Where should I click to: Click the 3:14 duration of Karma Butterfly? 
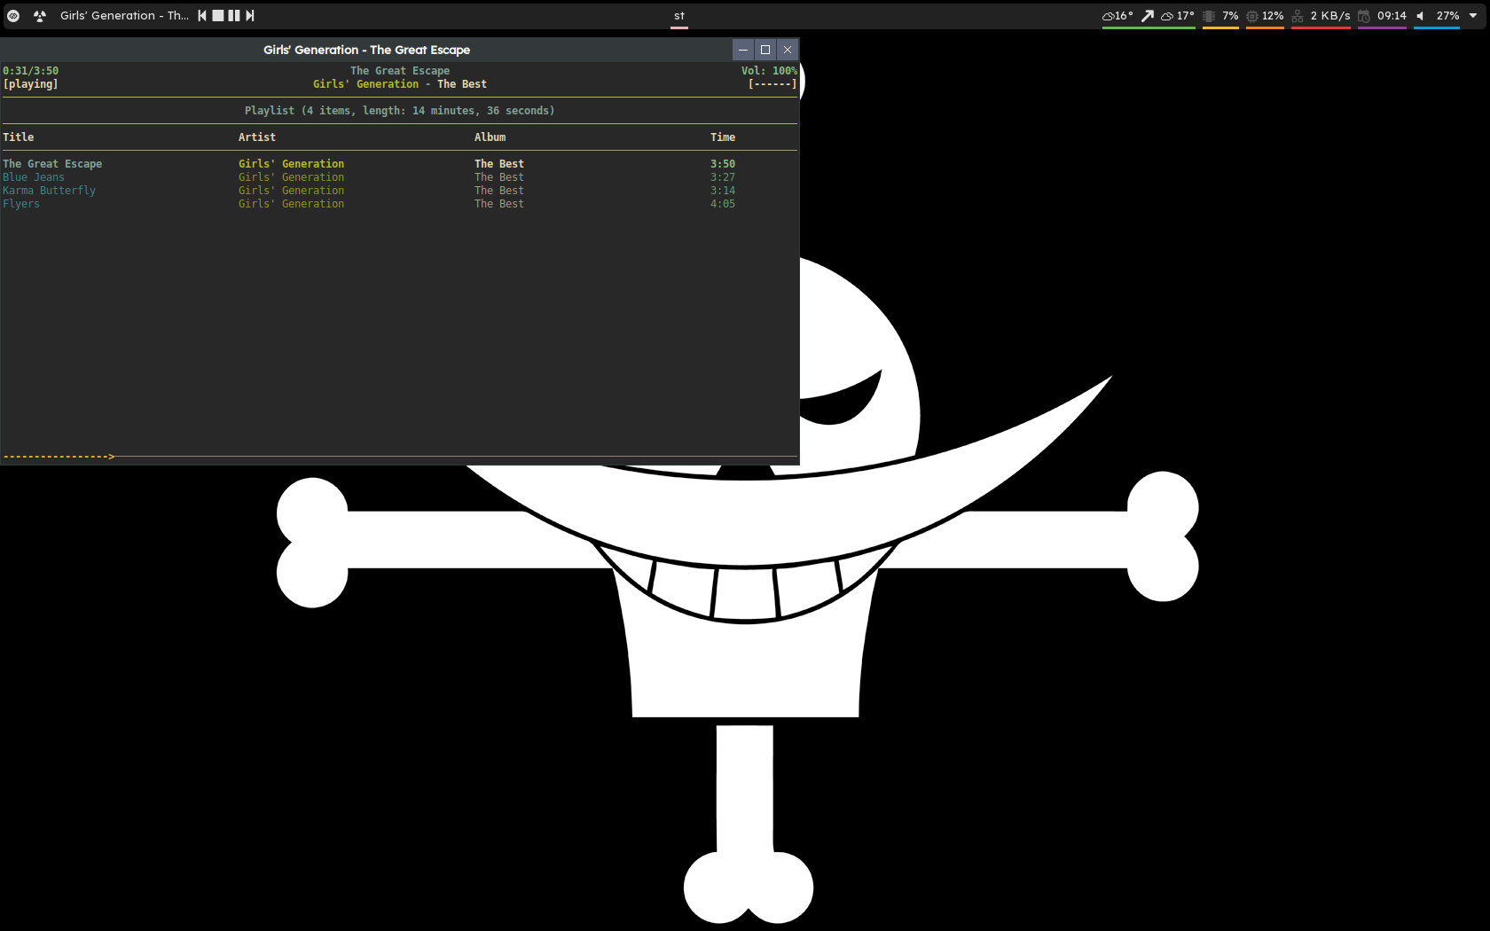pos(722,191)
